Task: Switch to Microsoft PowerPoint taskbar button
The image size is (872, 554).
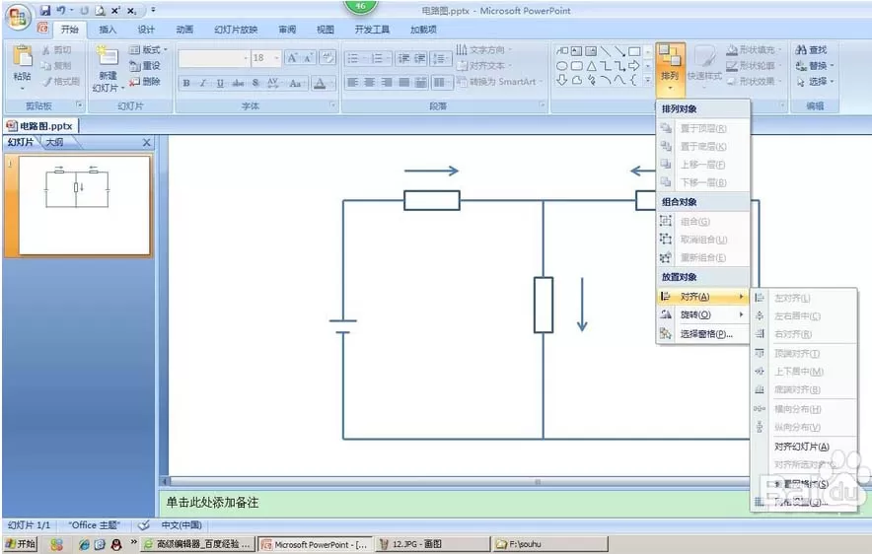Action: coord(315,544)
